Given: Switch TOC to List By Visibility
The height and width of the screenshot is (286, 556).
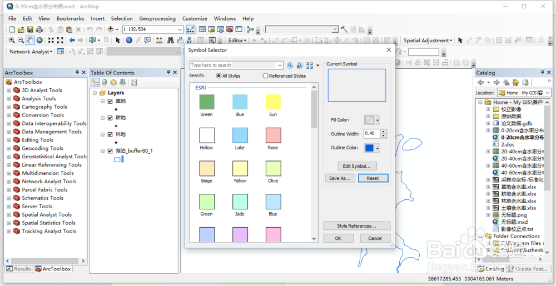Looking at the screenshot, I should point(113,83).
